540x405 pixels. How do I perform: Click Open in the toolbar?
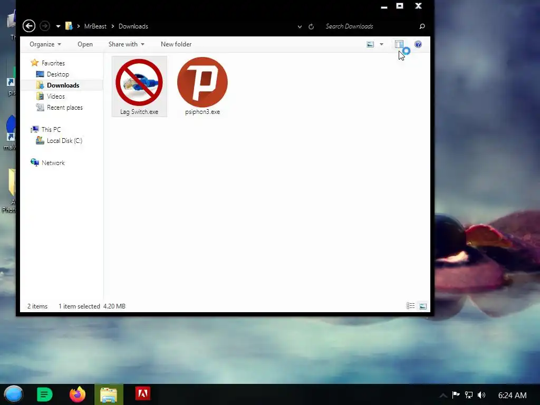tap(85, 44)
